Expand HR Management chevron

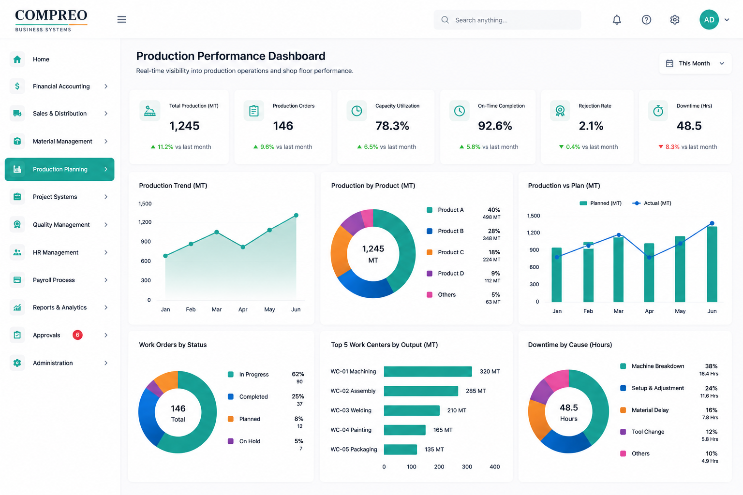(x=106, y=252)
